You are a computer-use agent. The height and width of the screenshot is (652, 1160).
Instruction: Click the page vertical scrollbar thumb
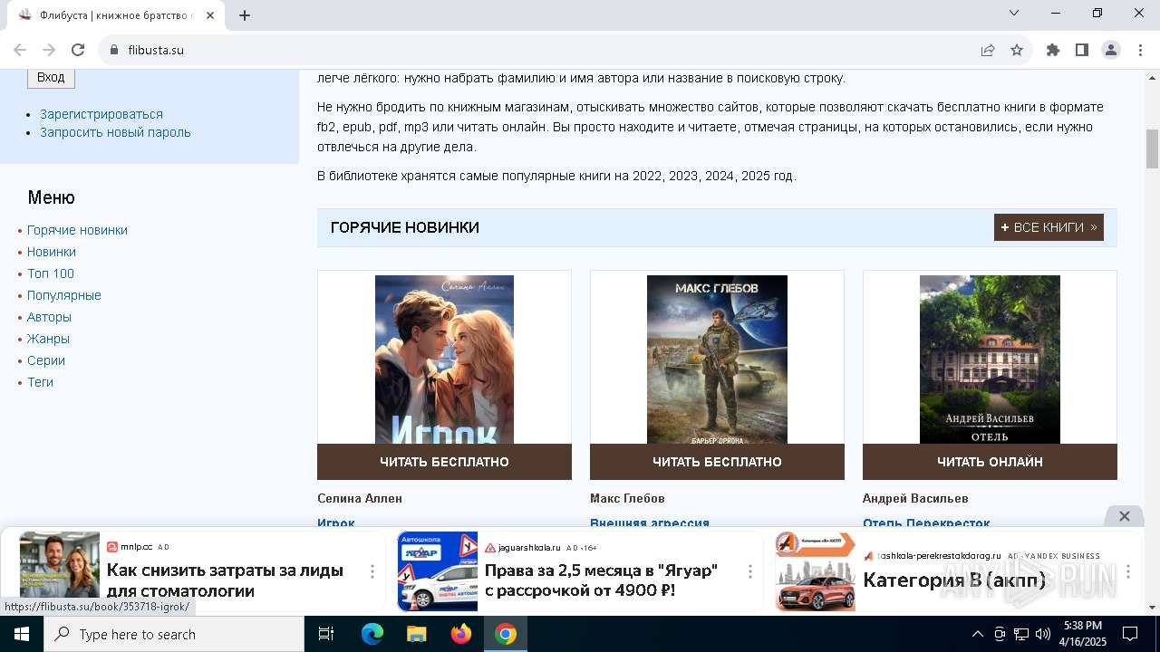1152,149
